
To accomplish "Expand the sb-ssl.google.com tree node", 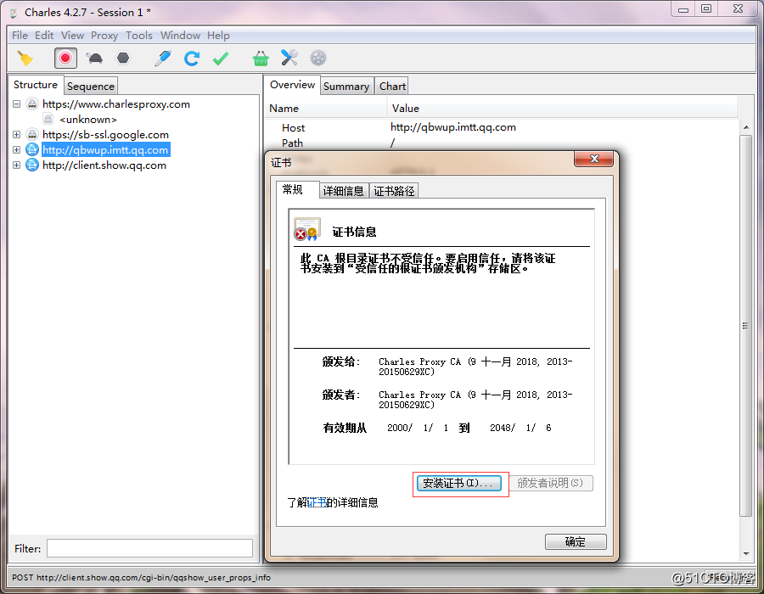I will (x=17, y=134).
